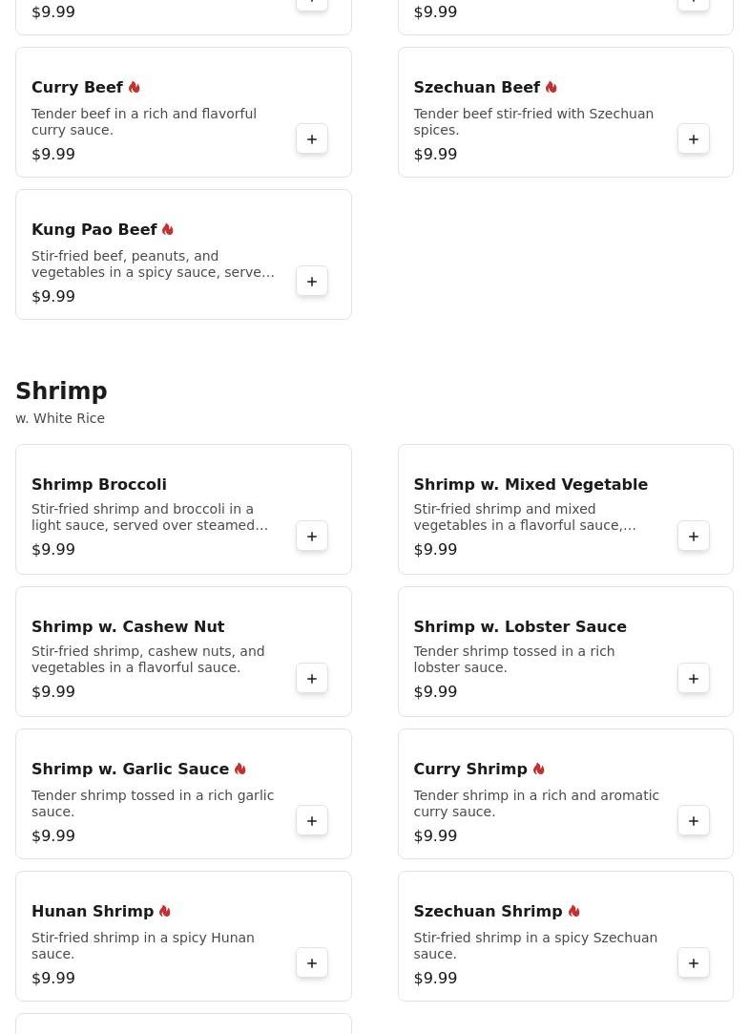Click the spicy flame icon beside Hunan Shrimp

coord(165,912)
